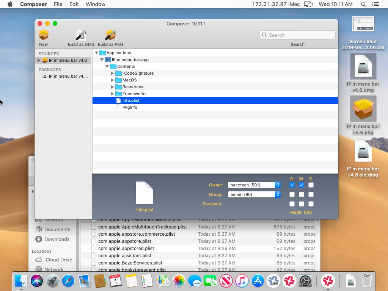The image size is (388, 291).
Task: Uncheck Owner read permission
Action: [x=292, y=185]
